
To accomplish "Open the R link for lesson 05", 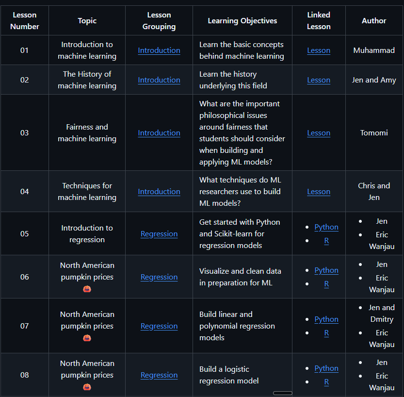I will pos(326,241).
